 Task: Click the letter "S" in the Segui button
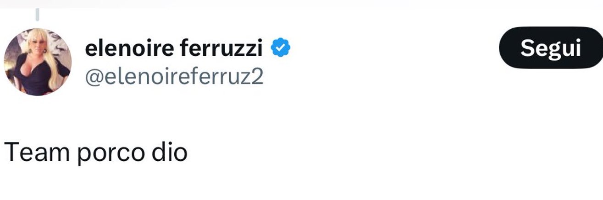tap(526, 48)
